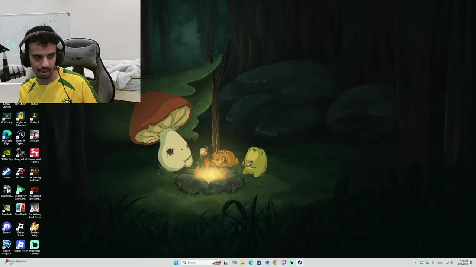Select the Discord desktop shortcut
Image resolution: width=476 pixels, height=267 pixels.
click(x=7, y=228)
